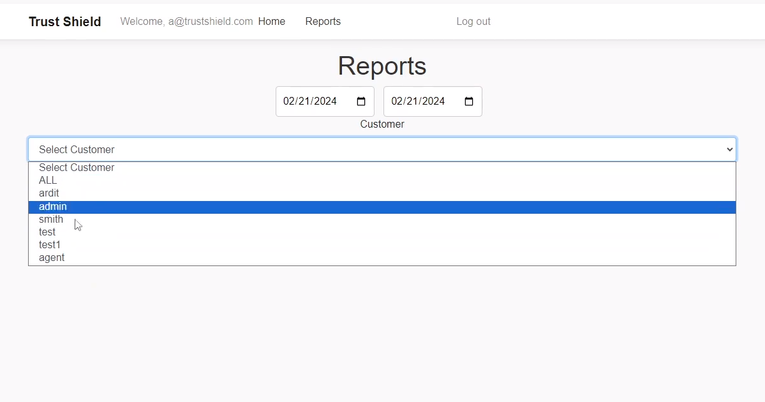Choose ALL from the customer list
The image size is (765, 402).
(x=48, y=181)
